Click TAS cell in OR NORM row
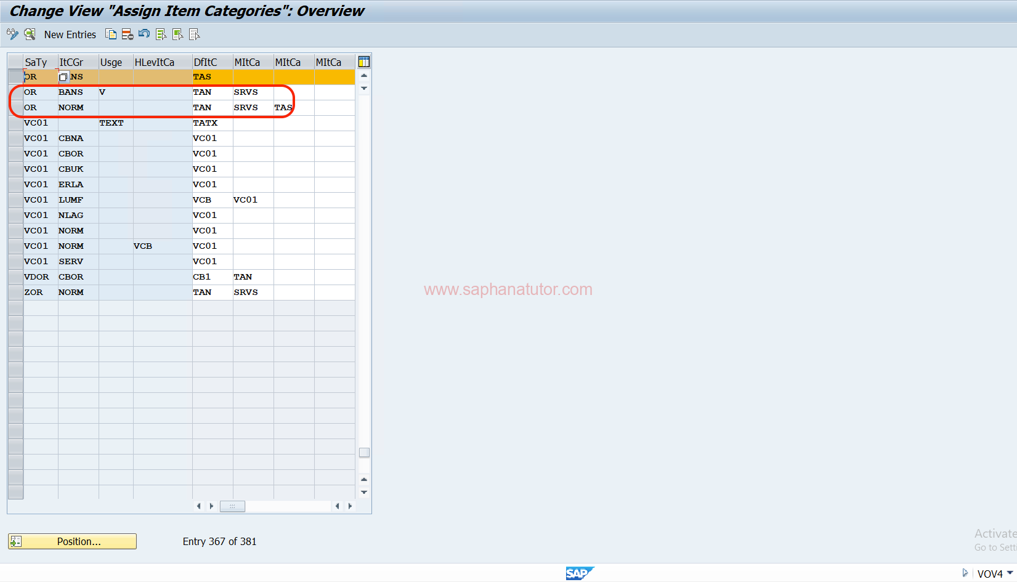This screenshot has width=1017, height=582. tap(294, 108)
